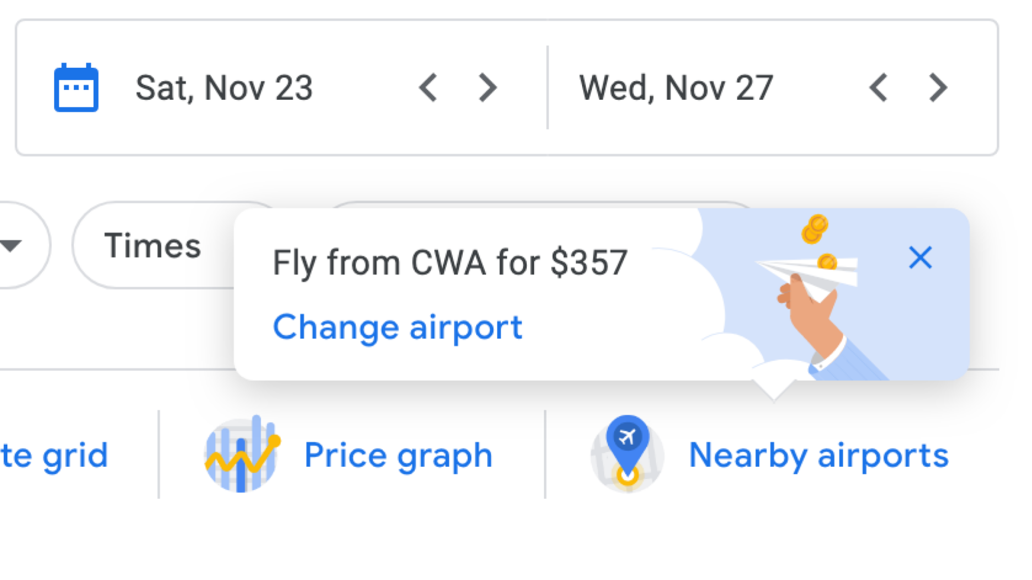Image resolution: width=1032 pixels, height=580 pixels.
Task: Advance return date to next day
Action: pyautogui.click(x=938, y=88)
